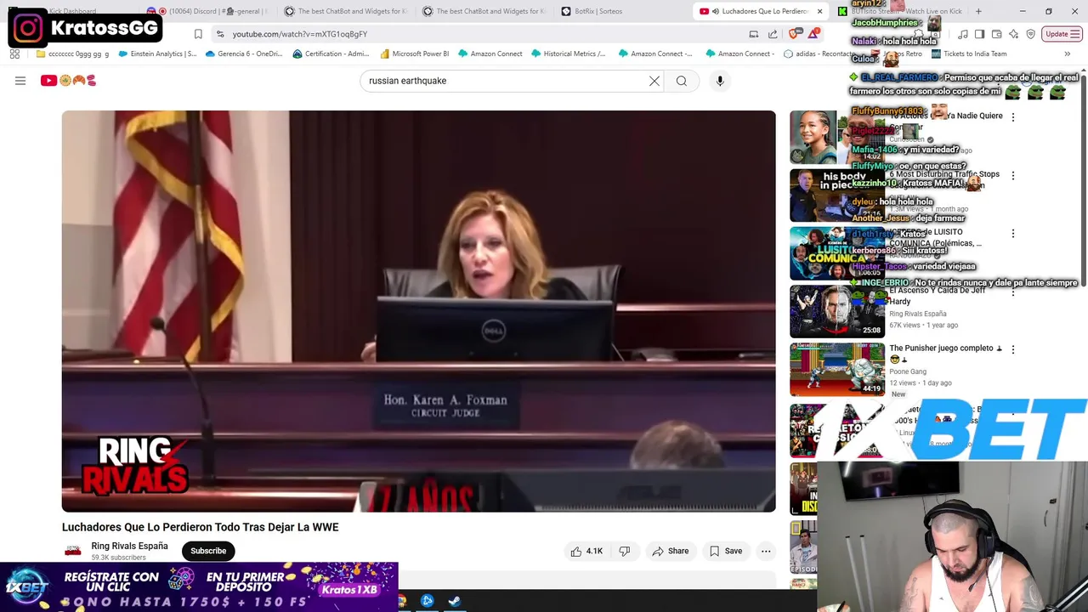
Task: Open options for The Punisher juego video
Action: (1012, 349)
